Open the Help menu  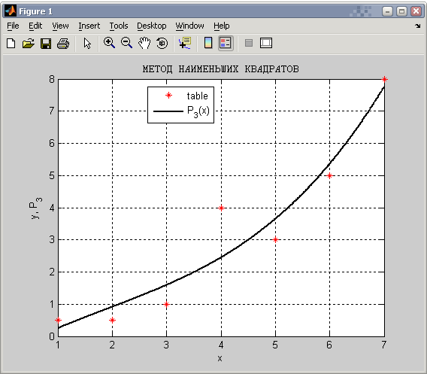[x=222, y=26]
